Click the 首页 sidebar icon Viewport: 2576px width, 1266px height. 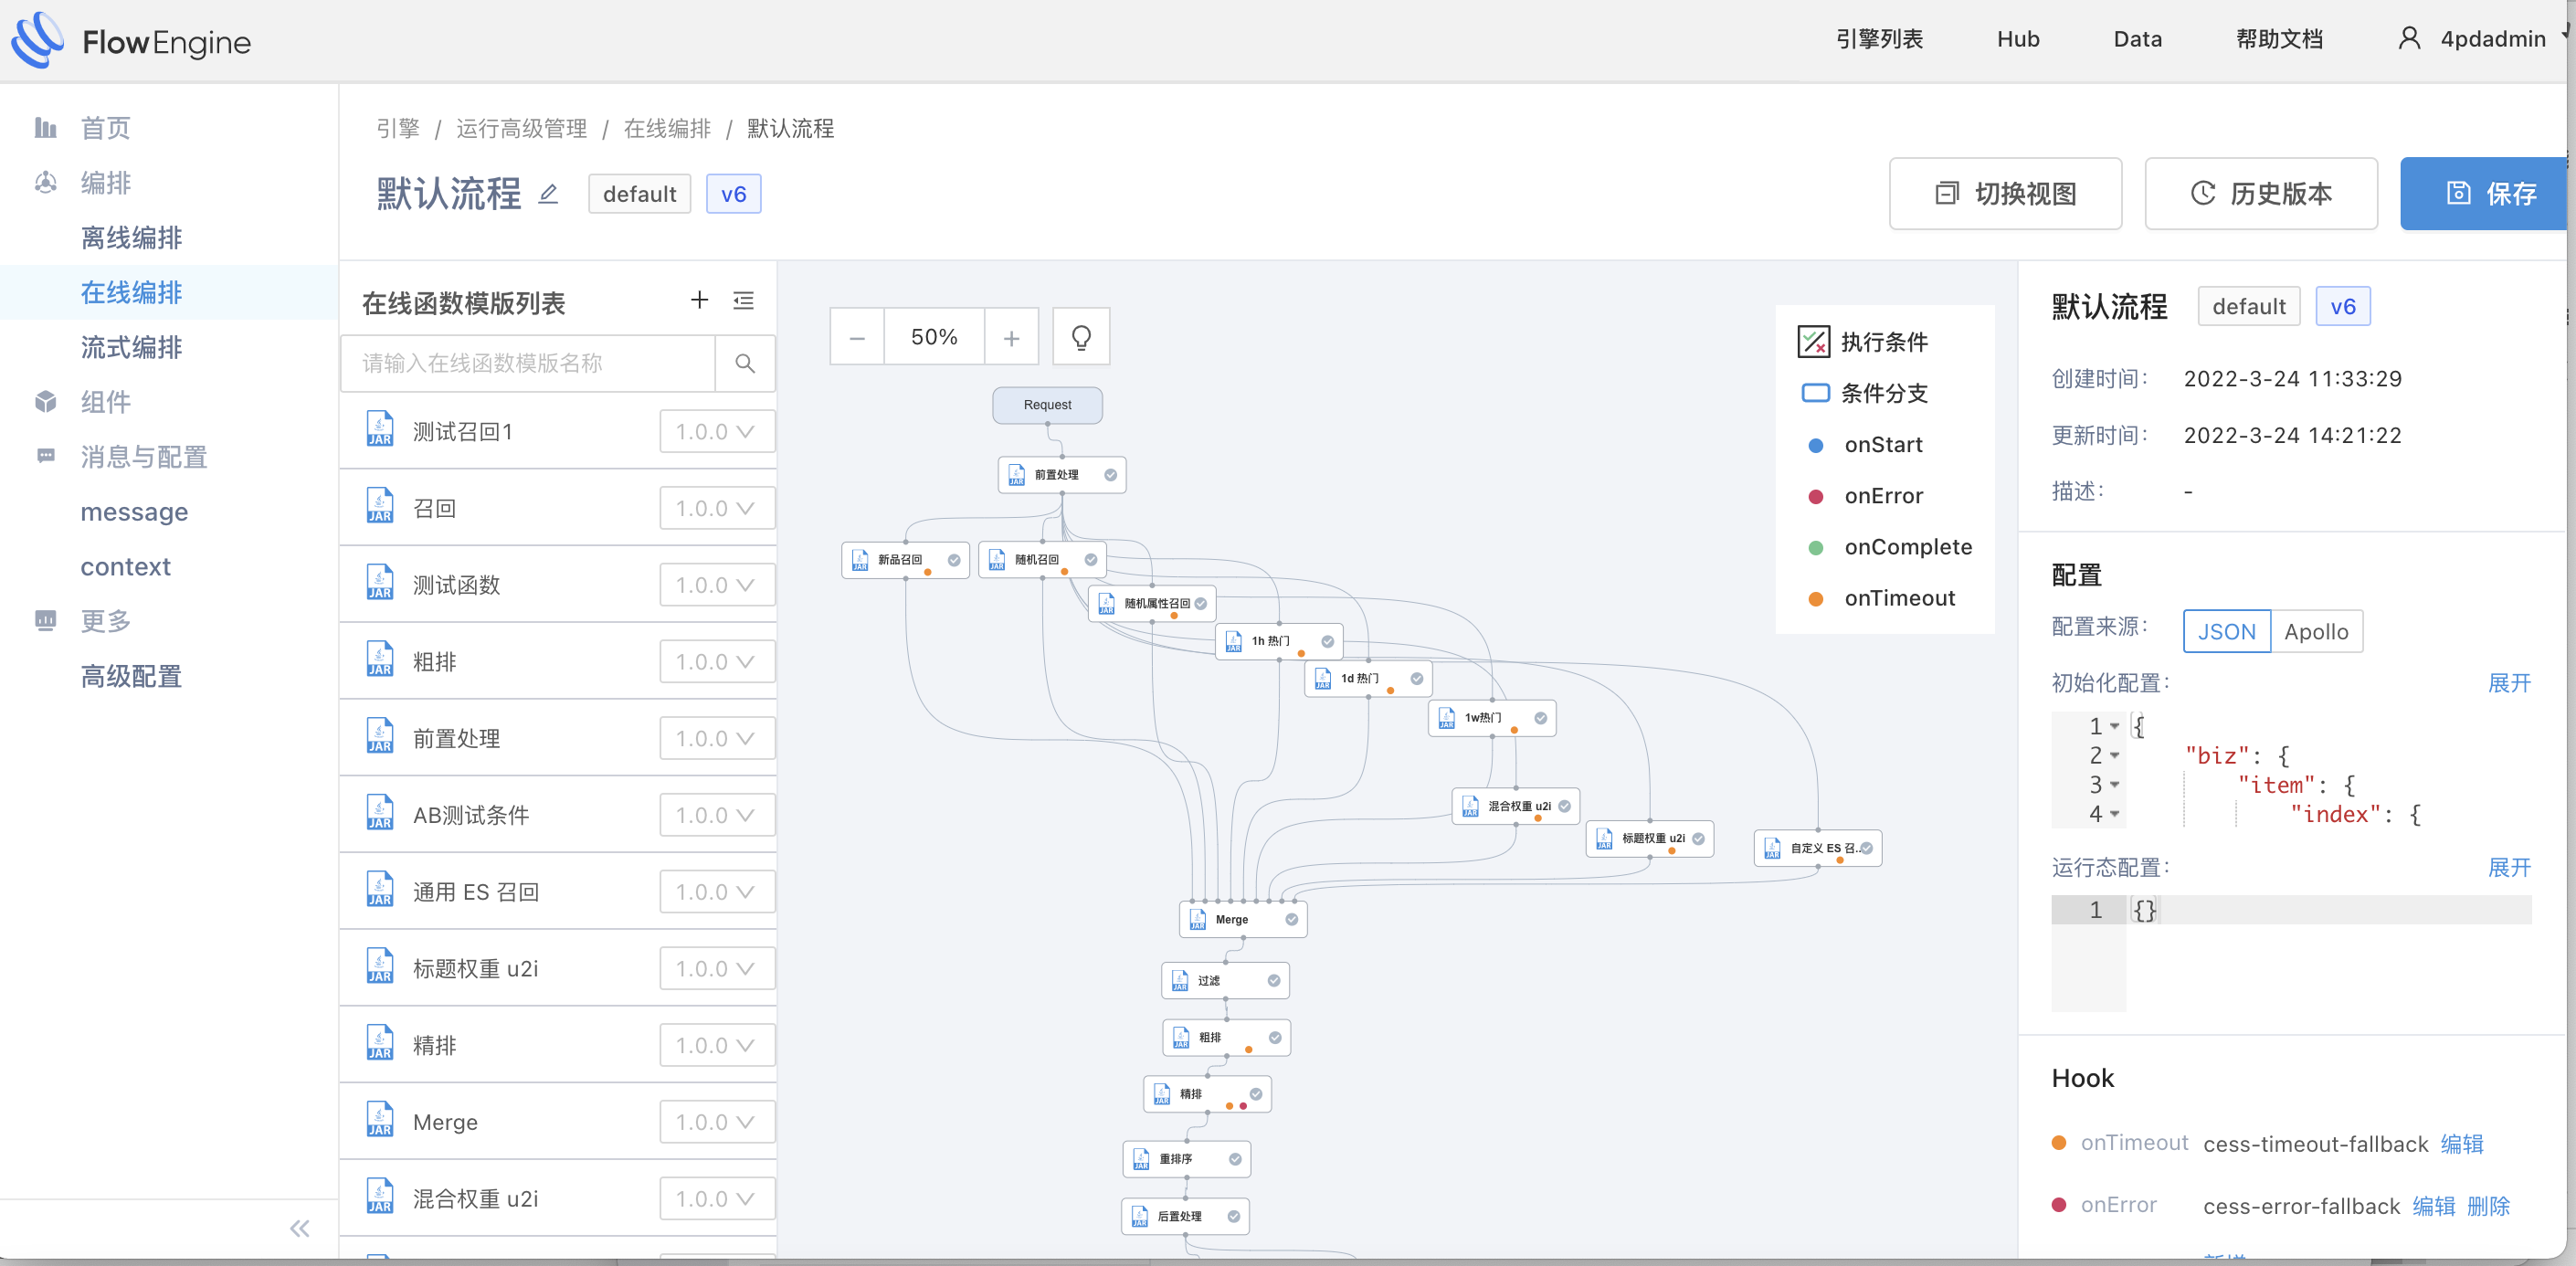coord(45,128)
